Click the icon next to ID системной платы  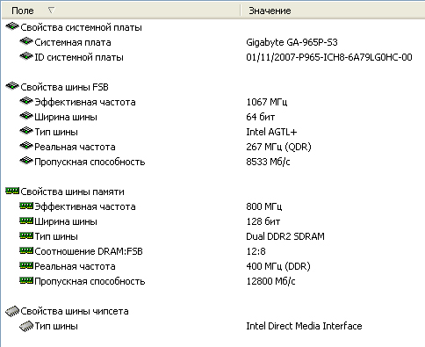(26, 56)
